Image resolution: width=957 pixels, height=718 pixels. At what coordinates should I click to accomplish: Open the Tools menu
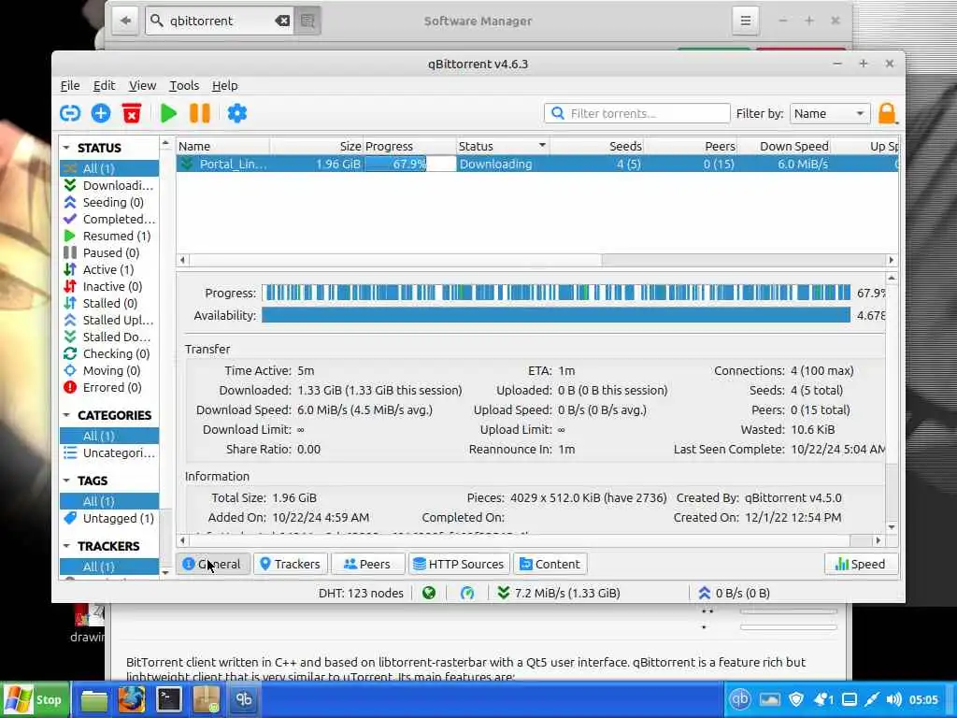184,85
